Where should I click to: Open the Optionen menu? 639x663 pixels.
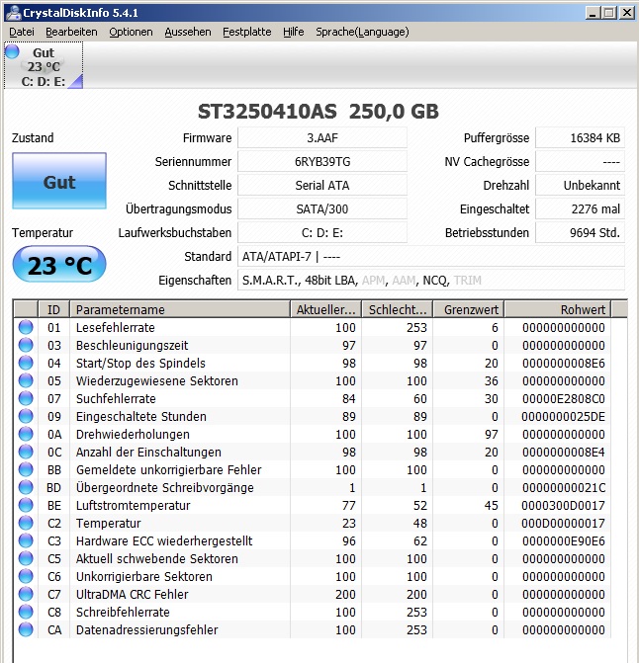pos(131,32)
